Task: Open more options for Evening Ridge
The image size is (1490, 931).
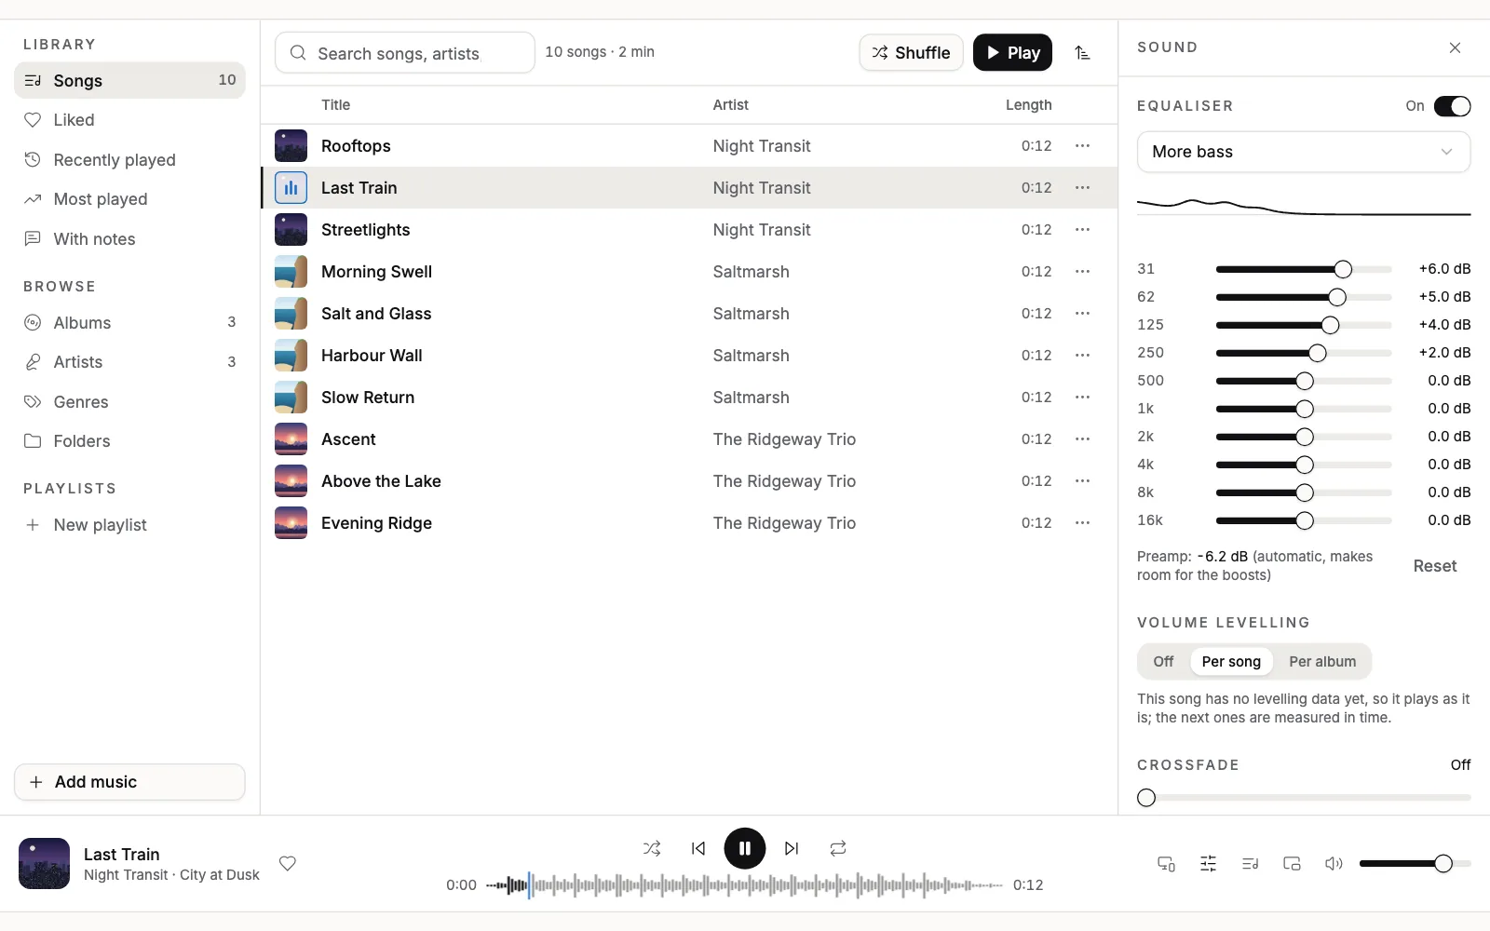Action: [1082, 523]
